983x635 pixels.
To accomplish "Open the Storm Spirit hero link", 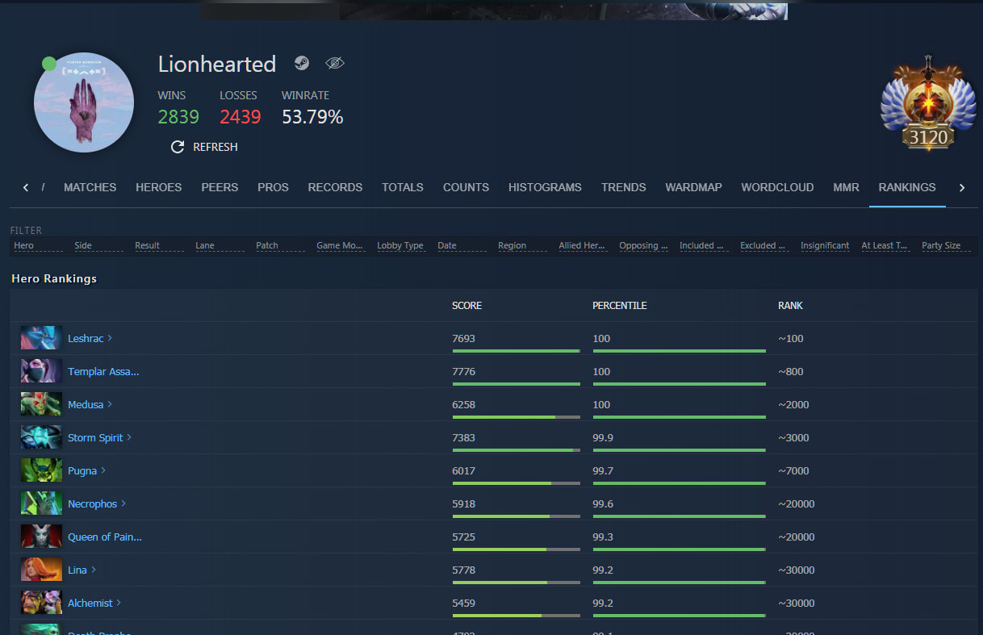I will [99, 438].
